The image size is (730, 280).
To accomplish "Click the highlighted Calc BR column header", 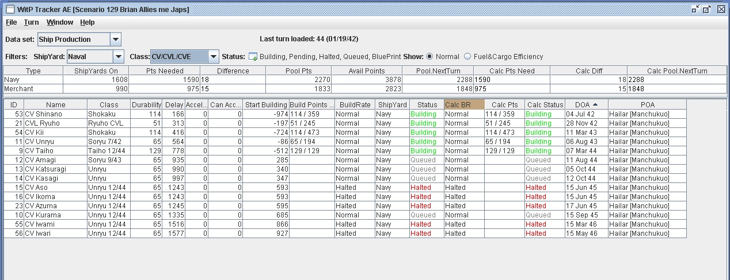I will (465, 104).
